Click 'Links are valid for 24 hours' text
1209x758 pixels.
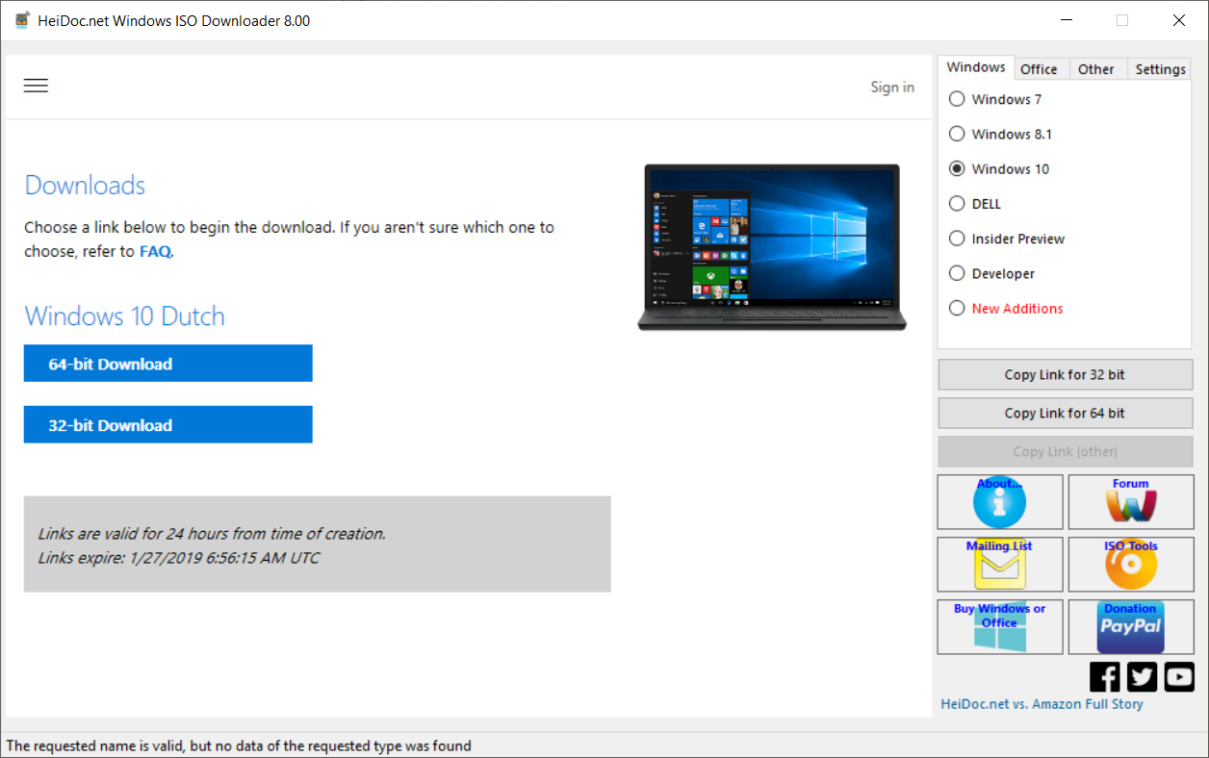pyautogui.click(x=212, y=533)
